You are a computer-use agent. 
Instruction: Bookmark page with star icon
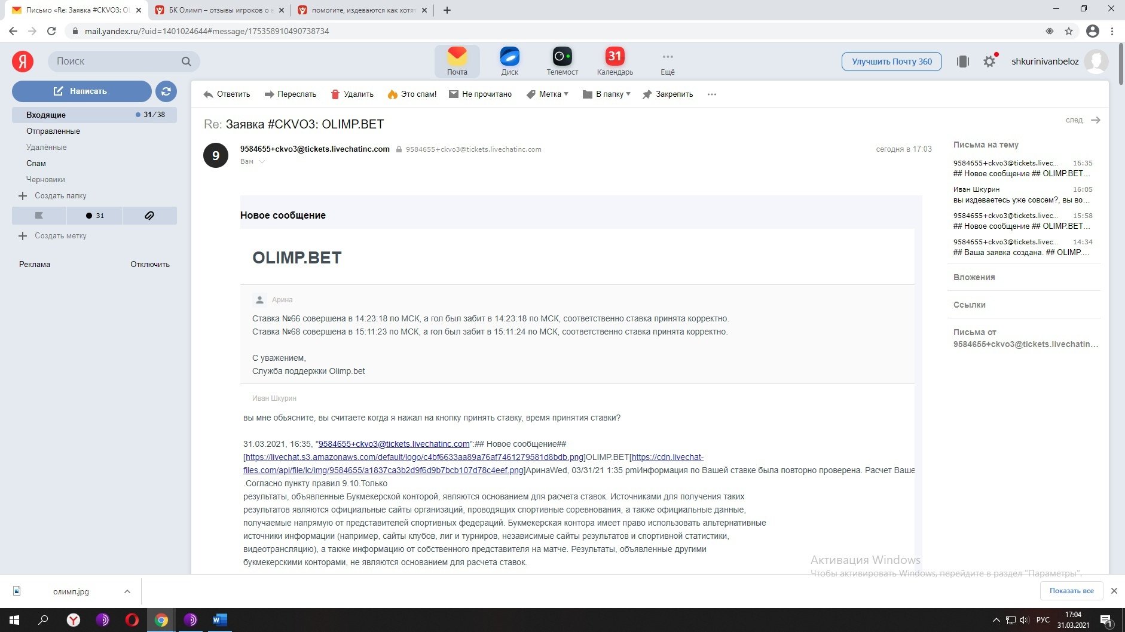pyautogui.click(x=1069, y=31)
